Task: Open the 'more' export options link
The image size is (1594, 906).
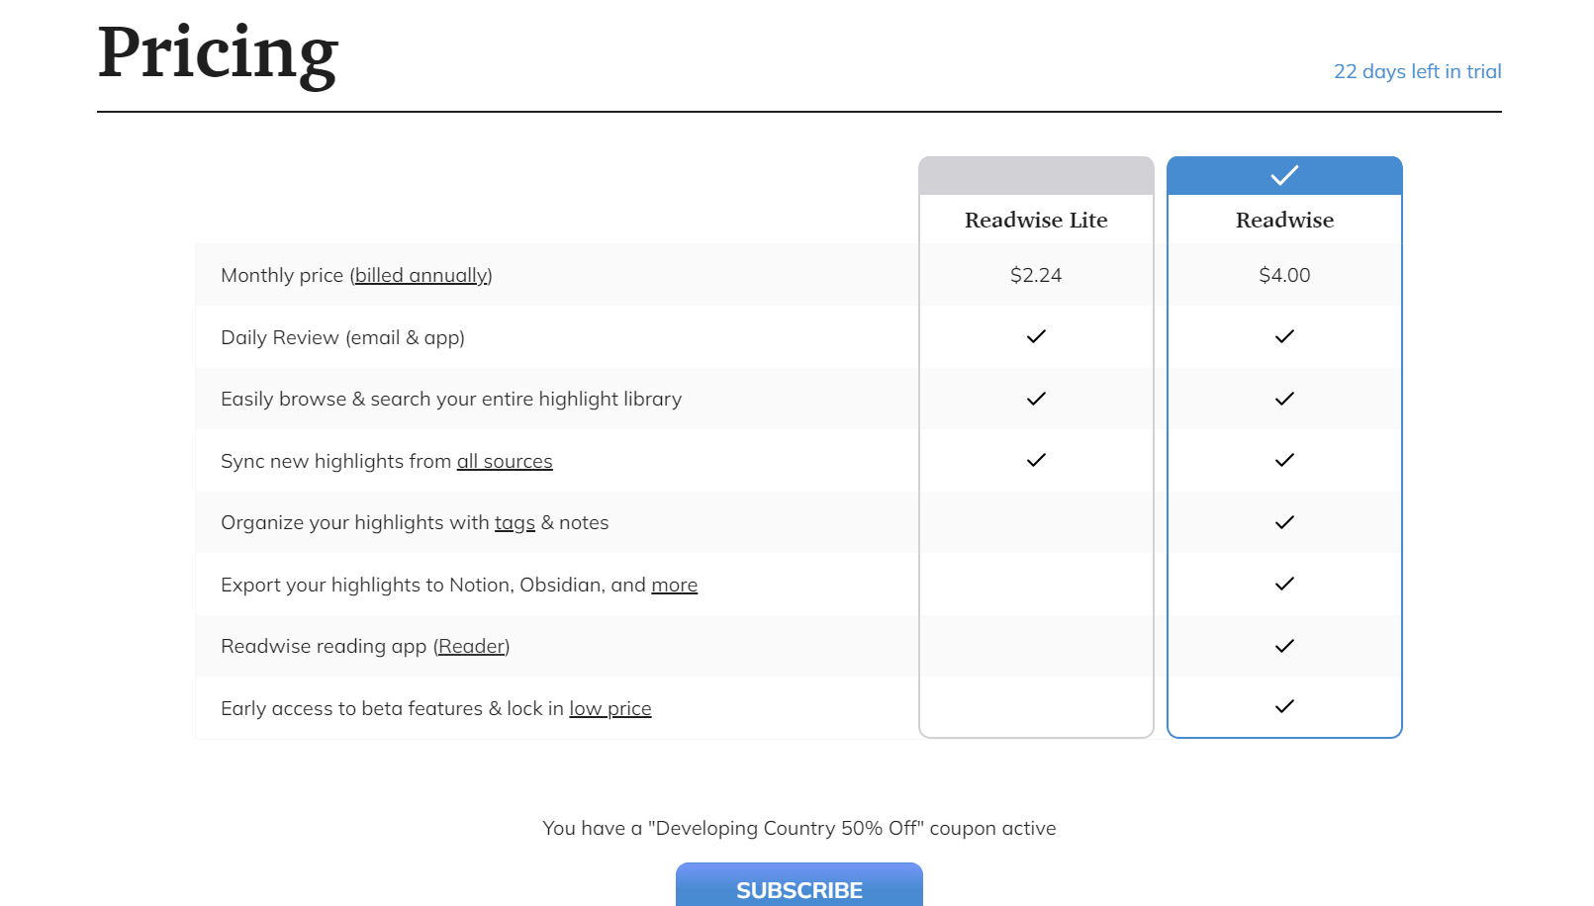Action: pyautogui.click(x=674, y=585)
